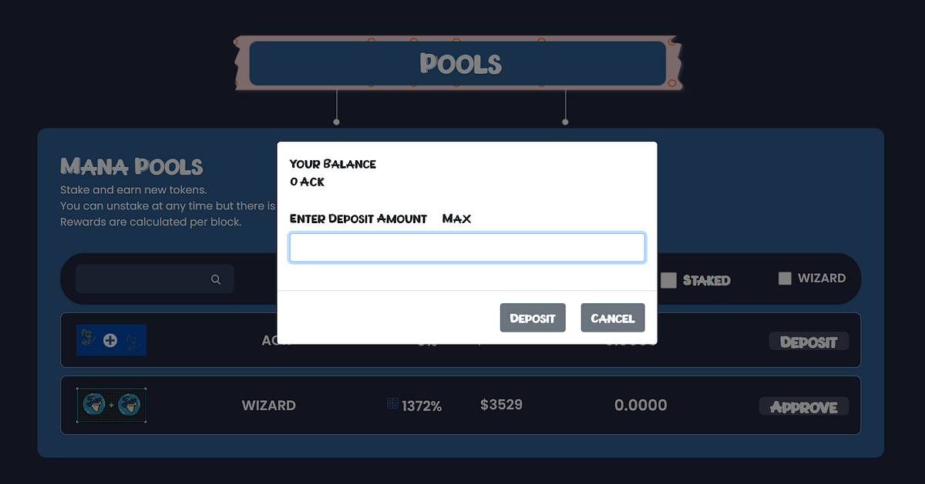Enable the STAKED filter checkbox

(x=668, y=280)
